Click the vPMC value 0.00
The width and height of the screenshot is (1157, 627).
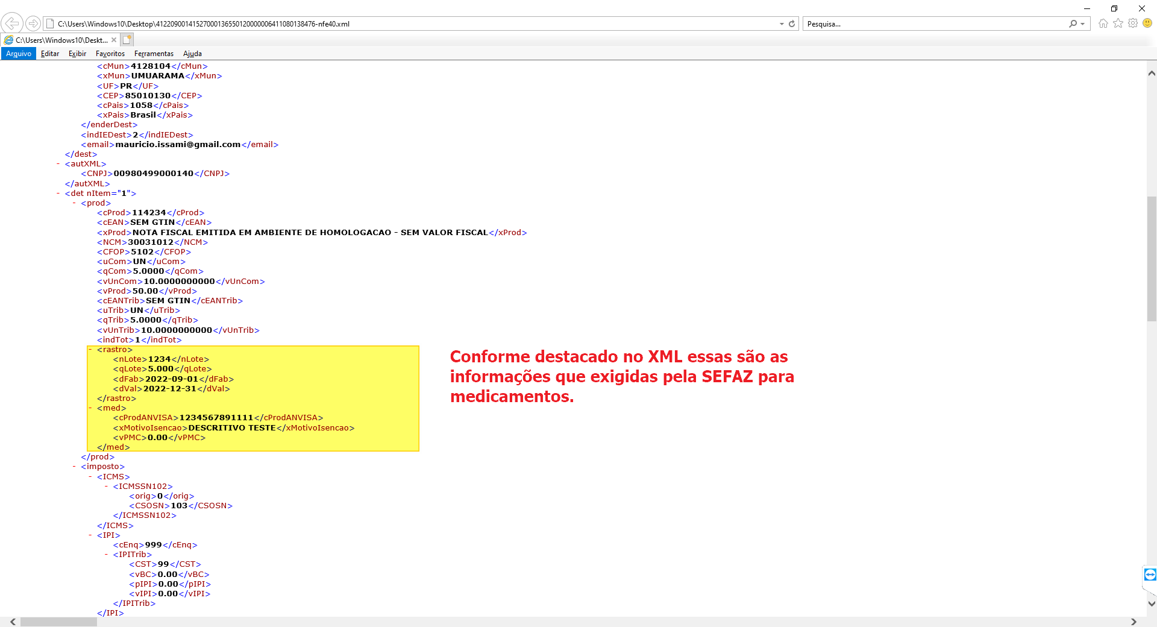157,438
